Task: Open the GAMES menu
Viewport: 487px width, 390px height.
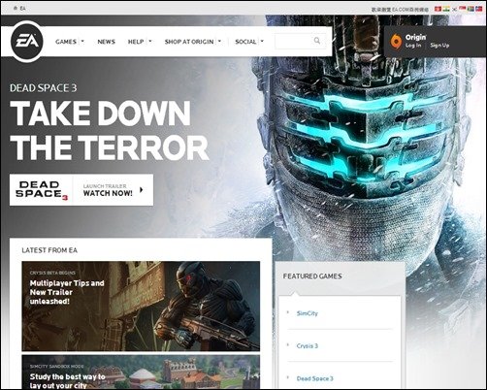Action: click(x=66, y=42)
